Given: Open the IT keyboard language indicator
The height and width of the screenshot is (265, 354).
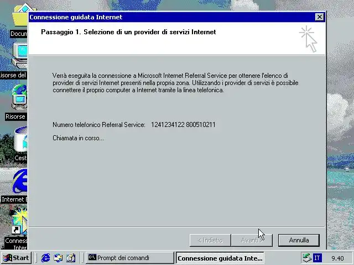Looking at the screenshot, I should [x=317, y=258].
